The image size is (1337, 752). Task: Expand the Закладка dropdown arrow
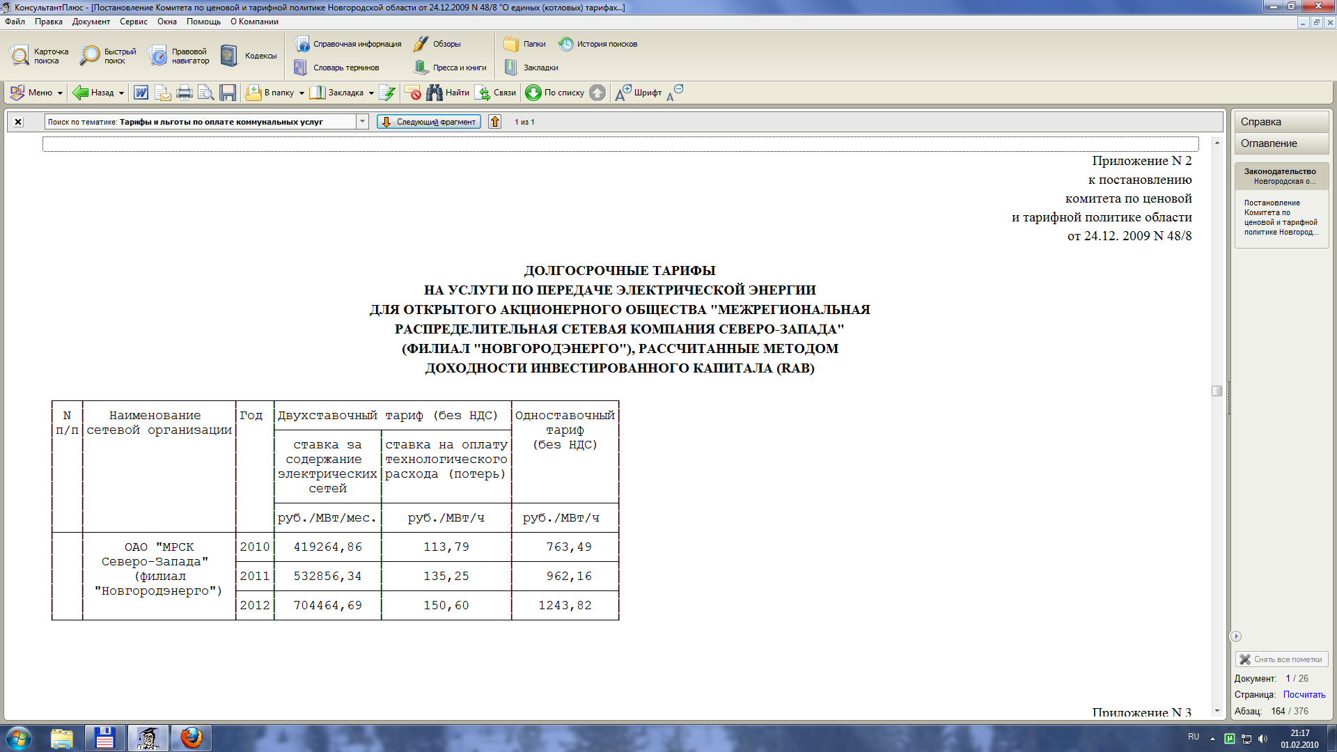pyautogui.click(x=371, y=93)
